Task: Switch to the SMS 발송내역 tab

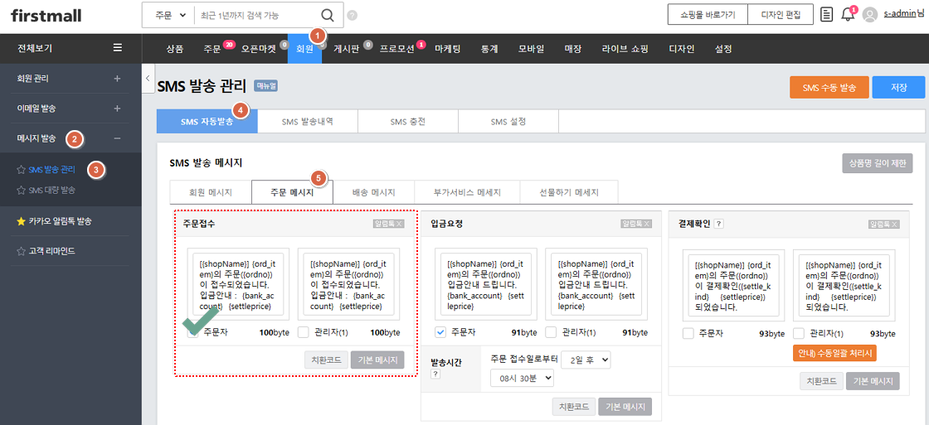Action: click(x=308, y=121)
